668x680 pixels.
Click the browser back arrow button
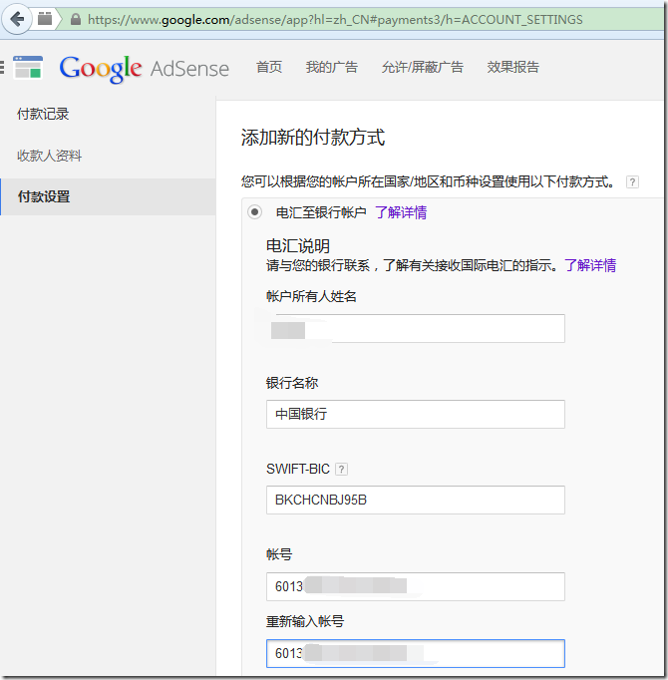(17, 19)
